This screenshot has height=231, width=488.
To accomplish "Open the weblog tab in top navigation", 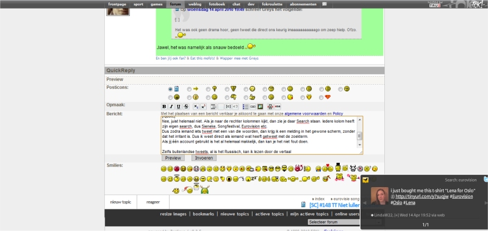I will (x=195, y=4).
